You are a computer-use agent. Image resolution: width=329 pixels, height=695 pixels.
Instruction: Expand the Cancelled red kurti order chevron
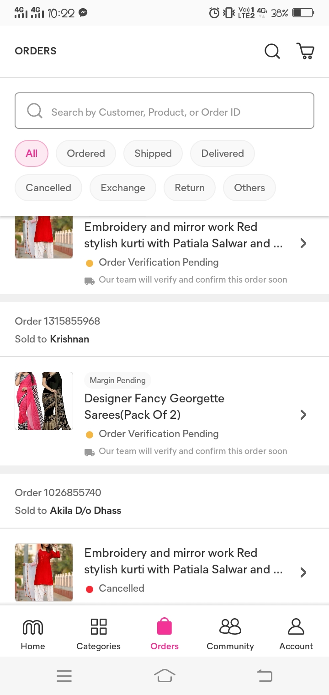tap(303, 572)
